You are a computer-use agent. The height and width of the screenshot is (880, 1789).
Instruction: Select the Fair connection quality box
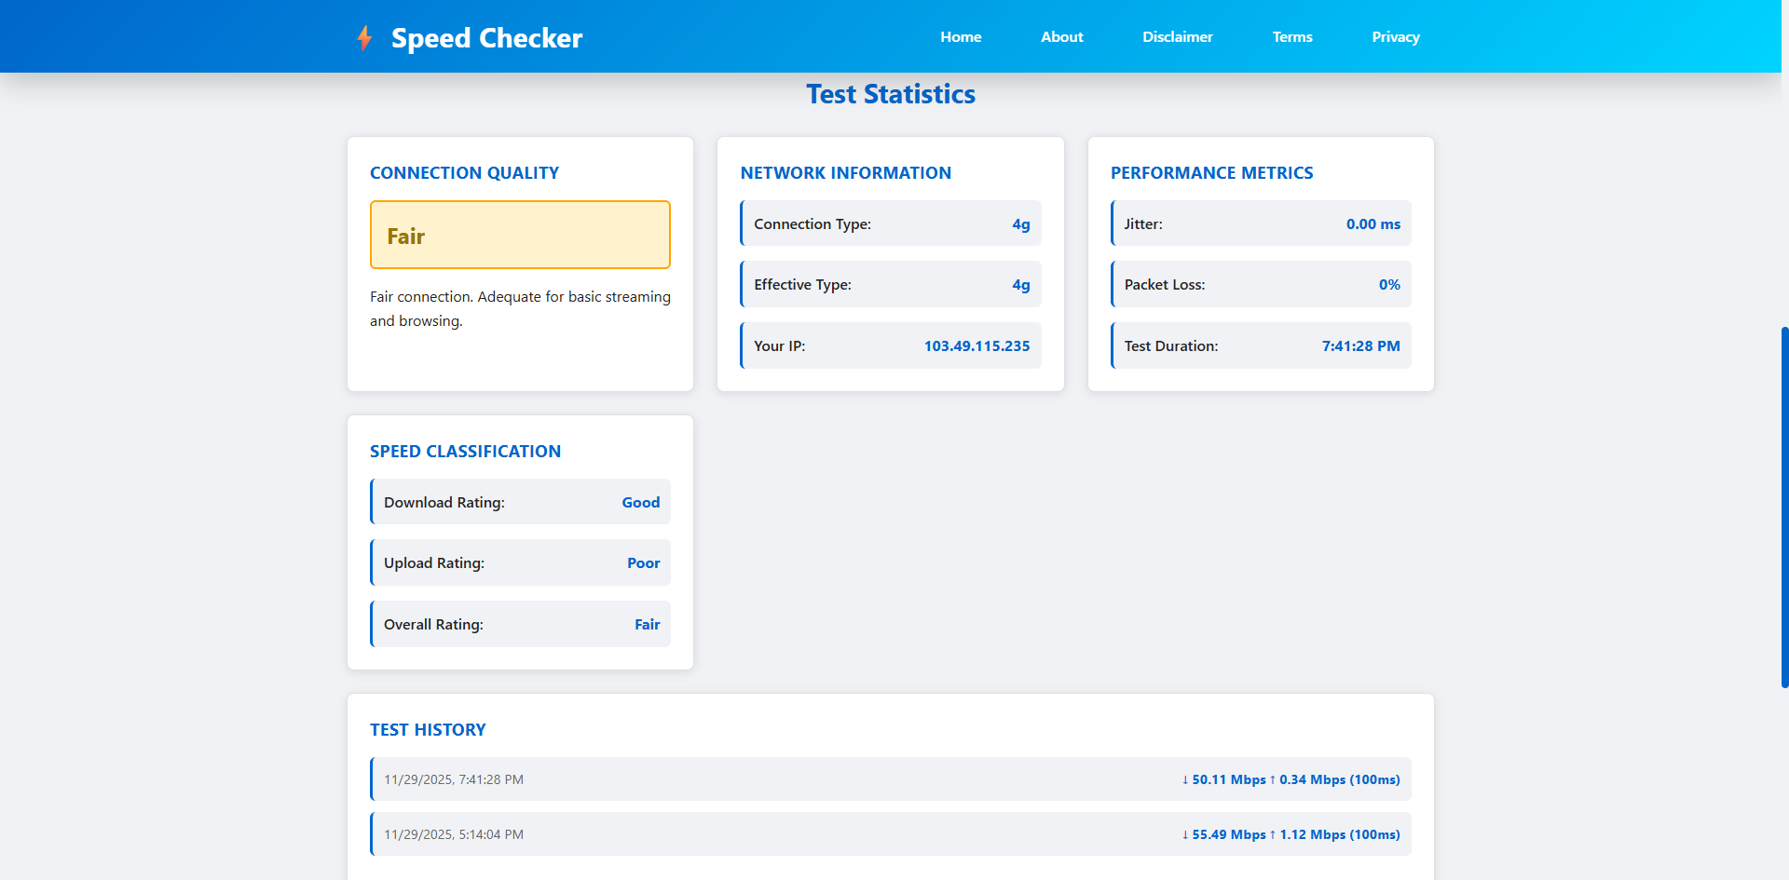click(x=520, y=235)
